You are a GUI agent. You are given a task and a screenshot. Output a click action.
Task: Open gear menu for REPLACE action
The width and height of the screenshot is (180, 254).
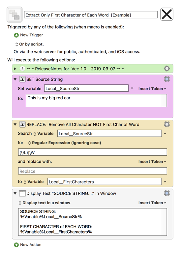(167, 124)
